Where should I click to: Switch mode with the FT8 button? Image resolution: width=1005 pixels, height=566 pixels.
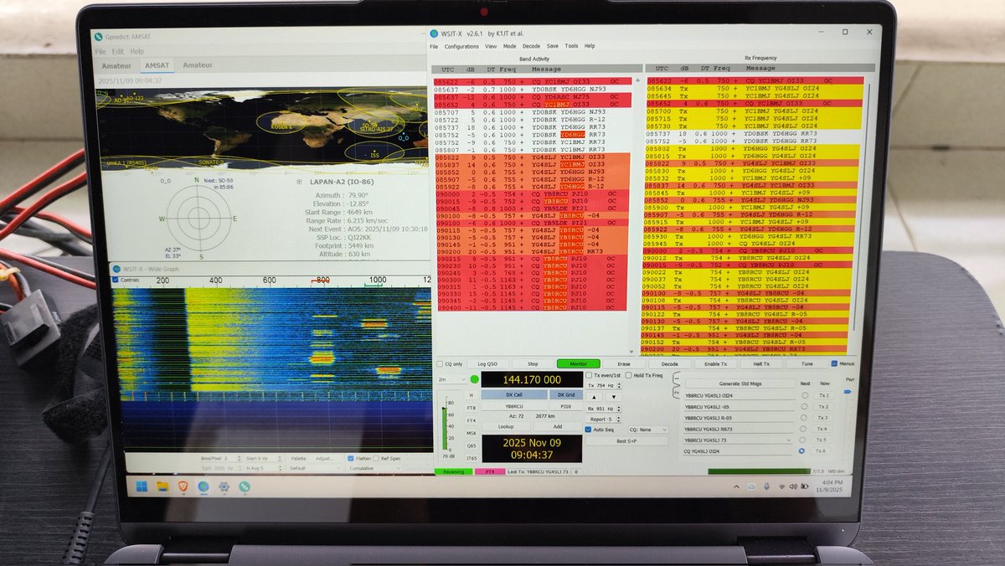point(472,408)
